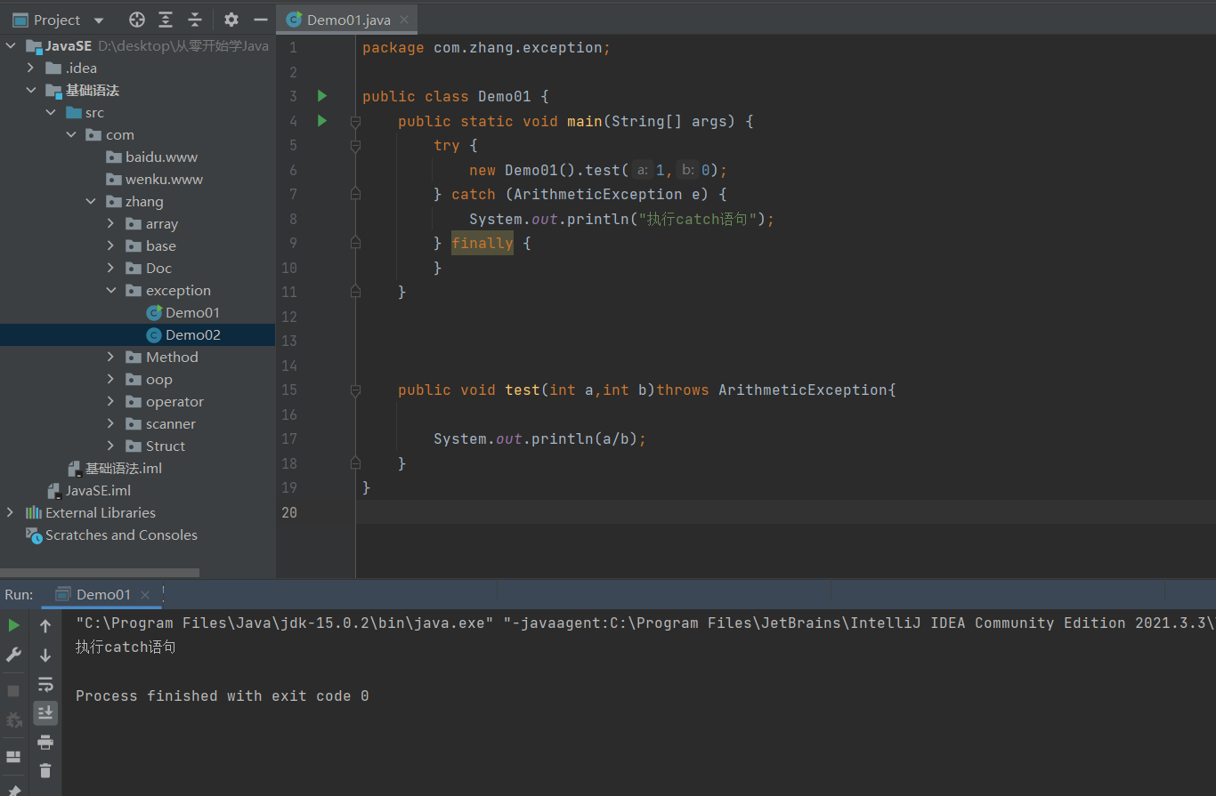Click the println(a/b) statement on line 17
Screen dimensions: 1216x796
[x=539, y=438]
